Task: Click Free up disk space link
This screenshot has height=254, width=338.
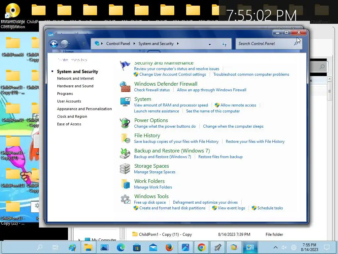Action: click(x=150, y=202)
